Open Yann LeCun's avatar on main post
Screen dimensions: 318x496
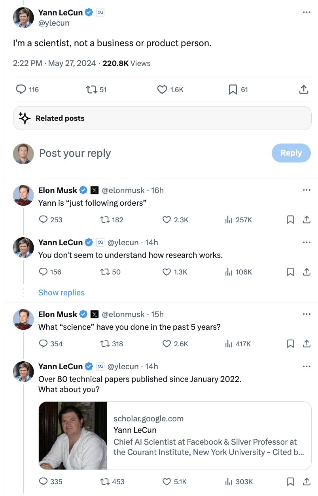tap(23, 17)
